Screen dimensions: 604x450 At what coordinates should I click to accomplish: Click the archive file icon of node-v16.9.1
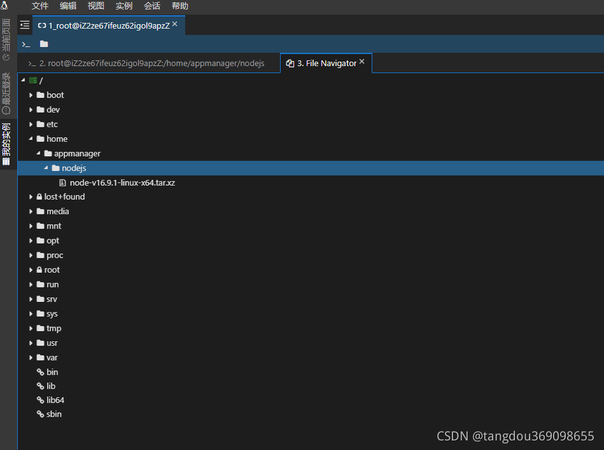click(x=63, y=182)
